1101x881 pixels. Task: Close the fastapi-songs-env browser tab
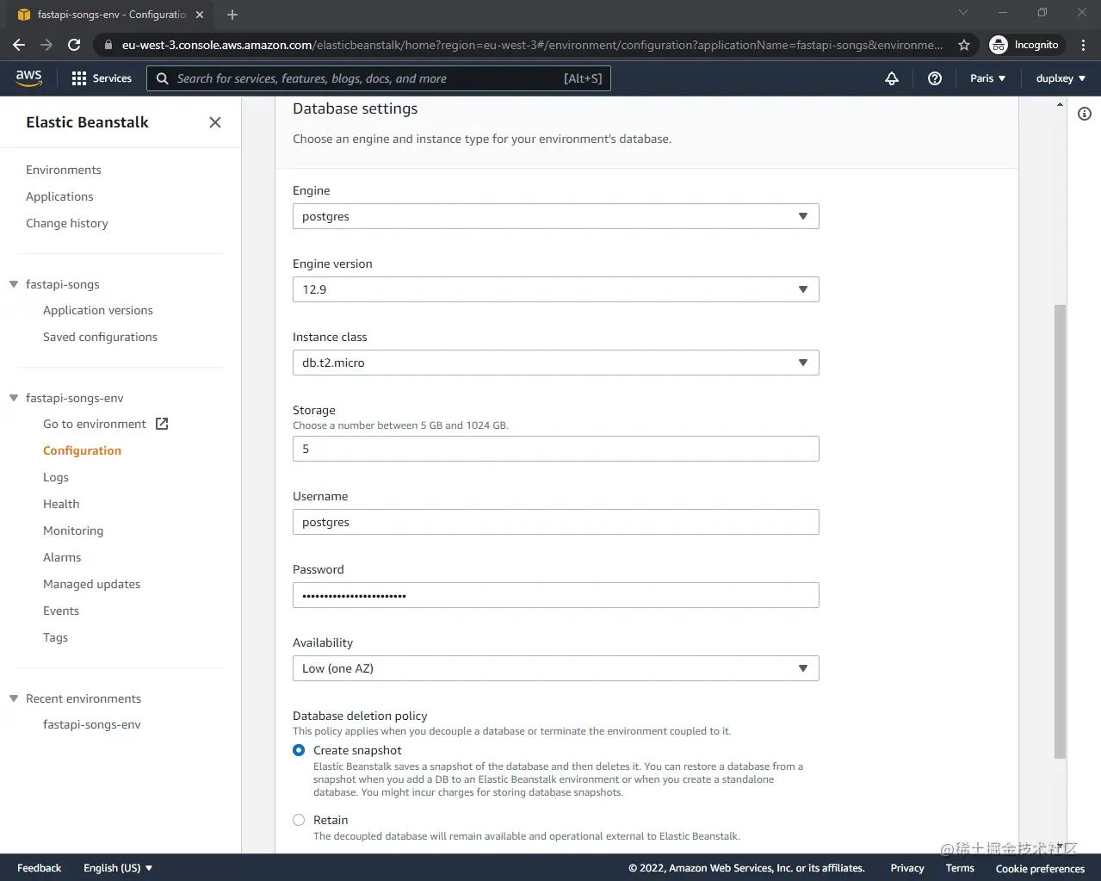(x=200, y=15)
